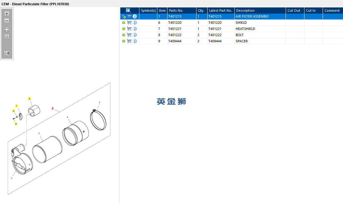
Task: Select the BOLT description cell
Action: (260, 35)
